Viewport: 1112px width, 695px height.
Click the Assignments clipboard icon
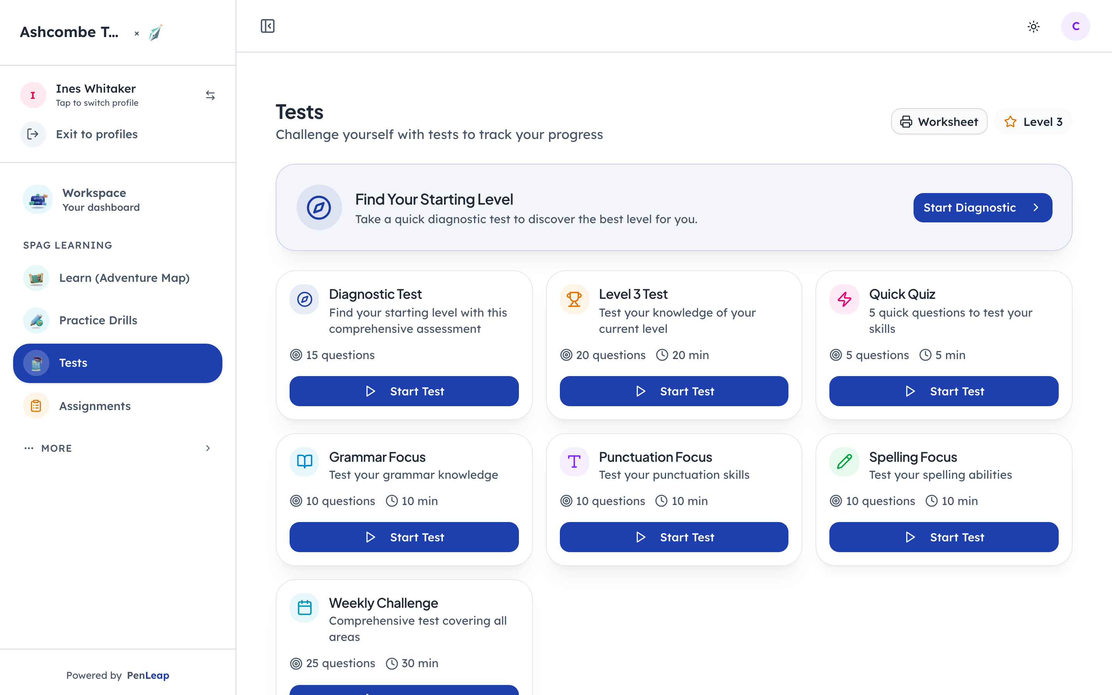(36, 406)
